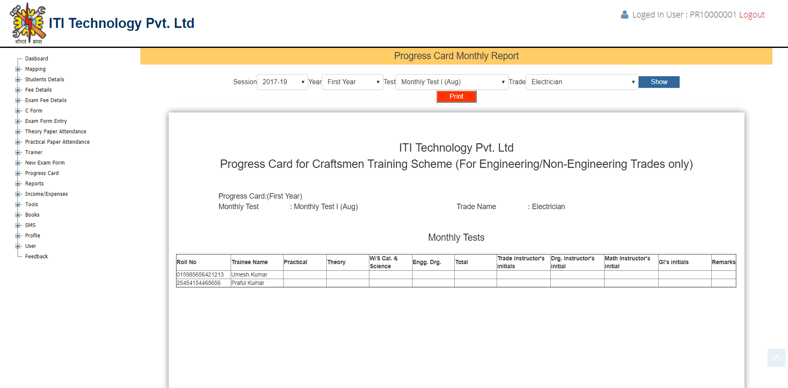Click the scroll-to-top arrow icon
This screenshot has height=388, width=788.
(776, 358)
